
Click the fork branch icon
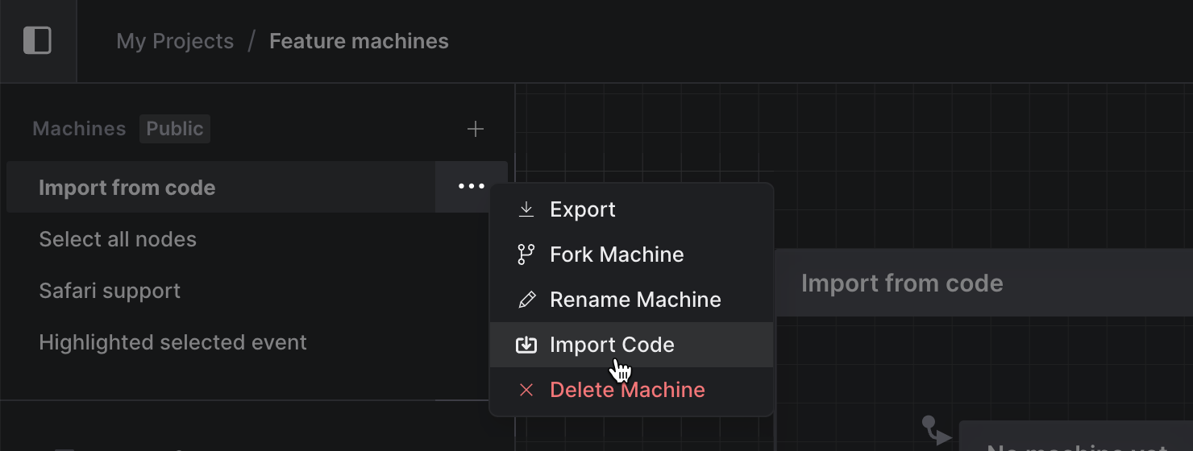click(526, 254)
